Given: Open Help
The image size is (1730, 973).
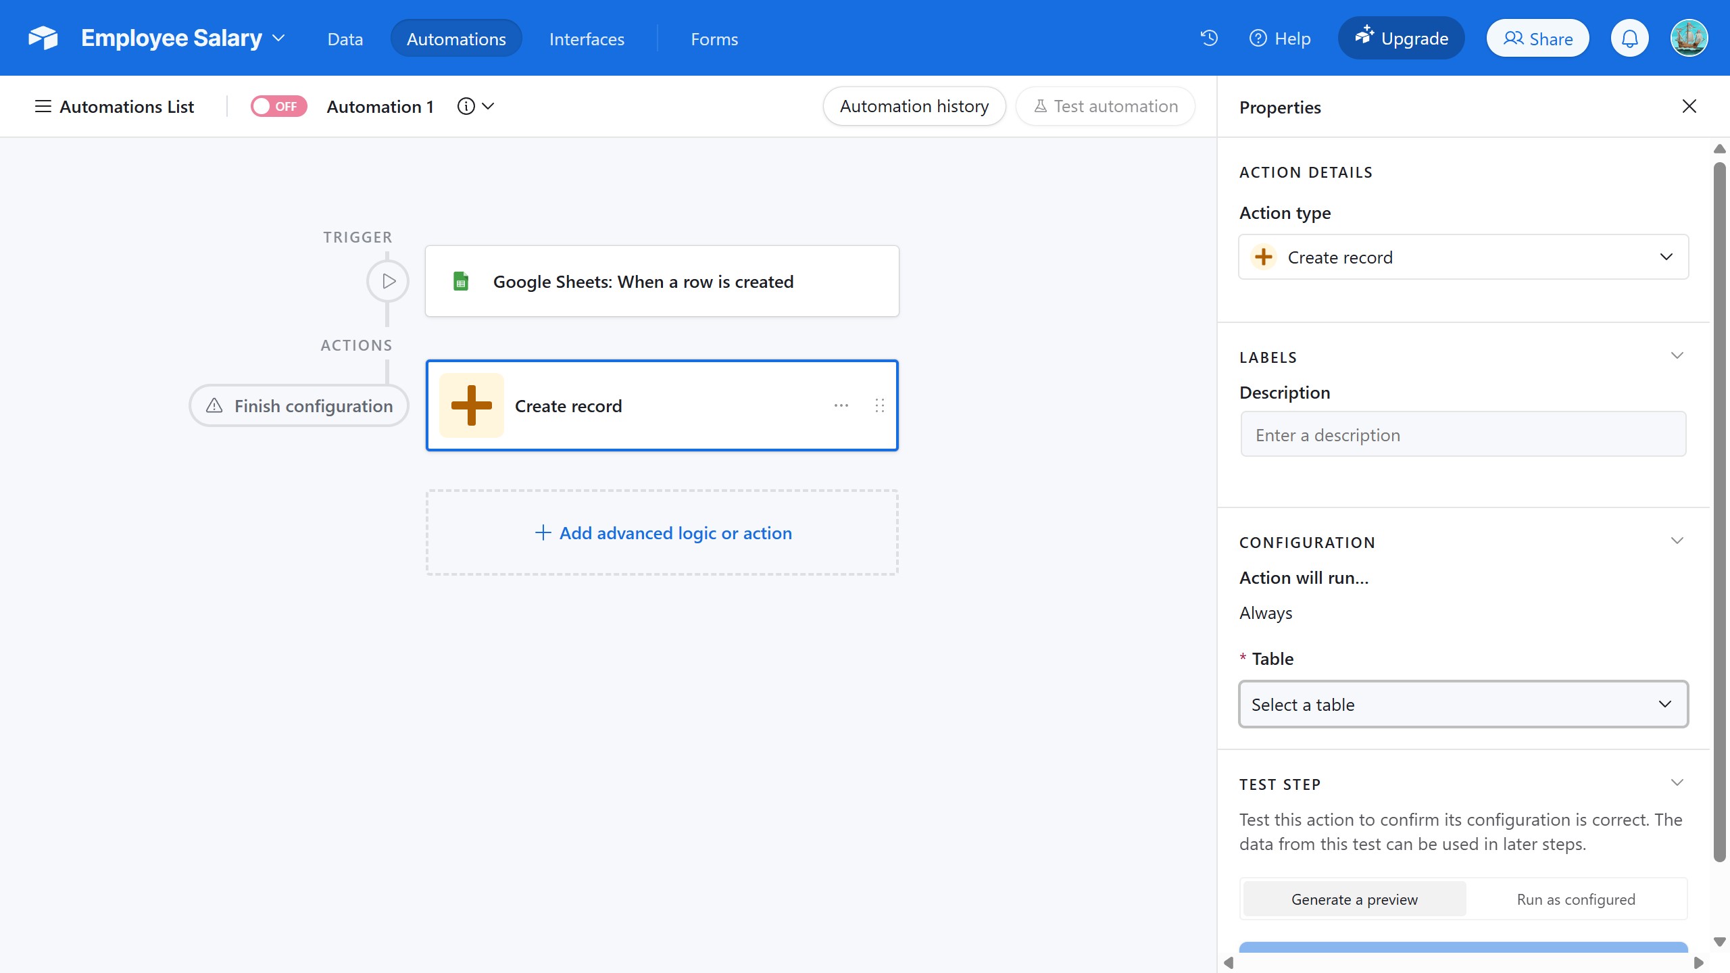Looking at the screenshot, I should (1280, 39).
